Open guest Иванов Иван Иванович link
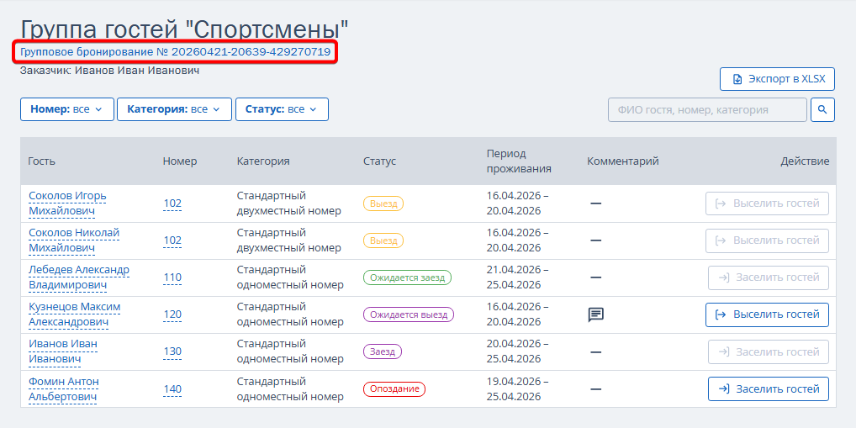Image resolution: width=856 pixels, height=428 pixels. pos(63,351)
